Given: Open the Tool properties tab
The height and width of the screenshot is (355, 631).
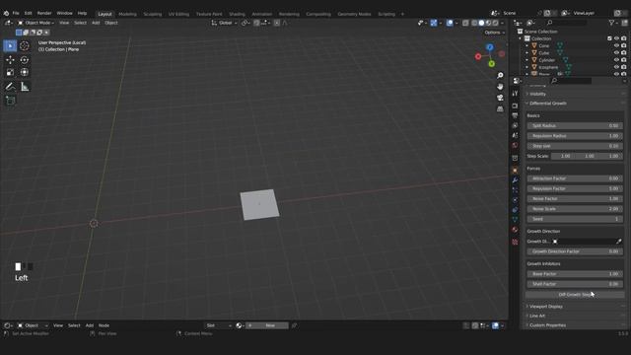Looking at the screenshot, I should tap(515, 94).
